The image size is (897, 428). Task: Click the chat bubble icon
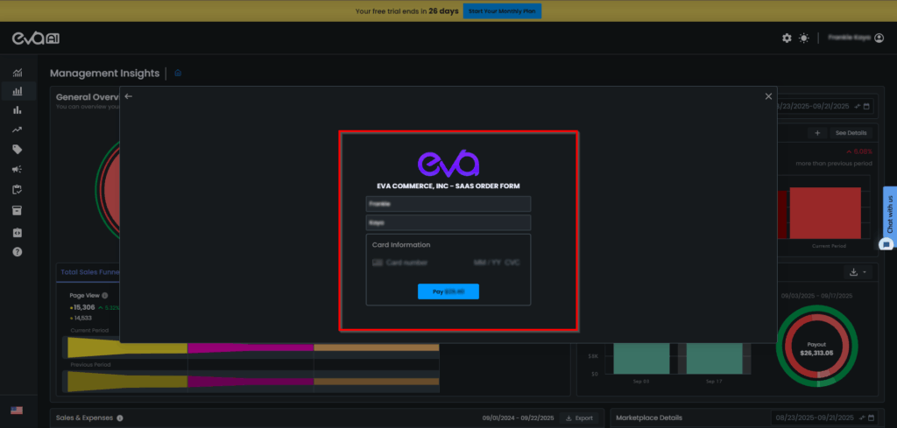point(886,244)
